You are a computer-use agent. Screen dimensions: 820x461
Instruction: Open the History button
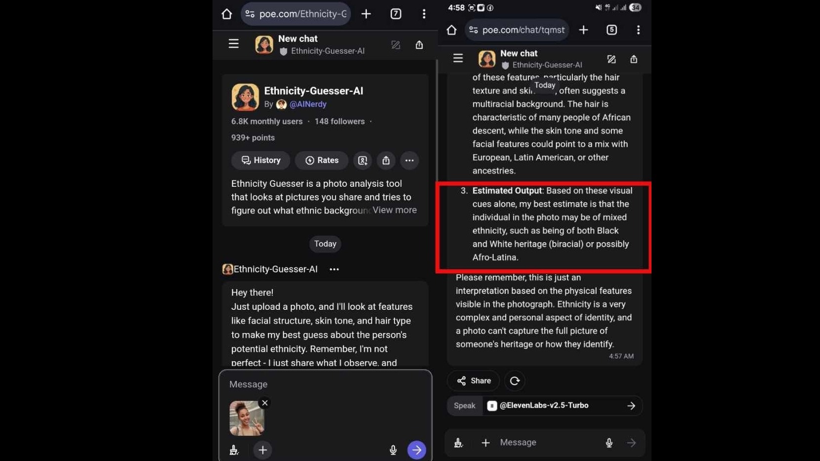click(x=260, y=160)
